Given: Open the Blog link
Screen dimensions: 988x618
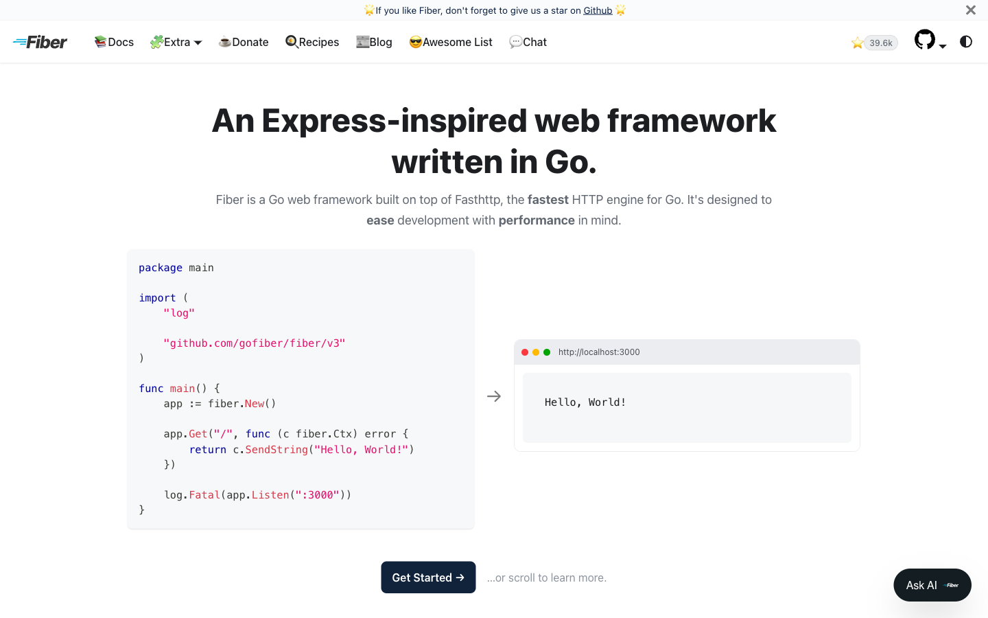Looking at the screenshot, I should (x=374, y=42).
